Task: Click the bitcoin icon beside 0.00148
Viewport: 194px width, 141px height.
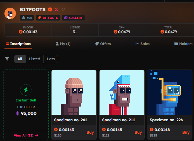Action: coord(152,130)
